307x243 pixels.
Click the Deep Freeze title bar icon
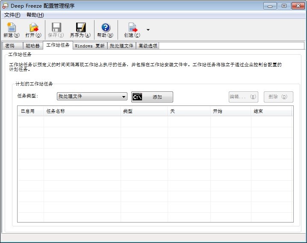(x=5, y=6)
